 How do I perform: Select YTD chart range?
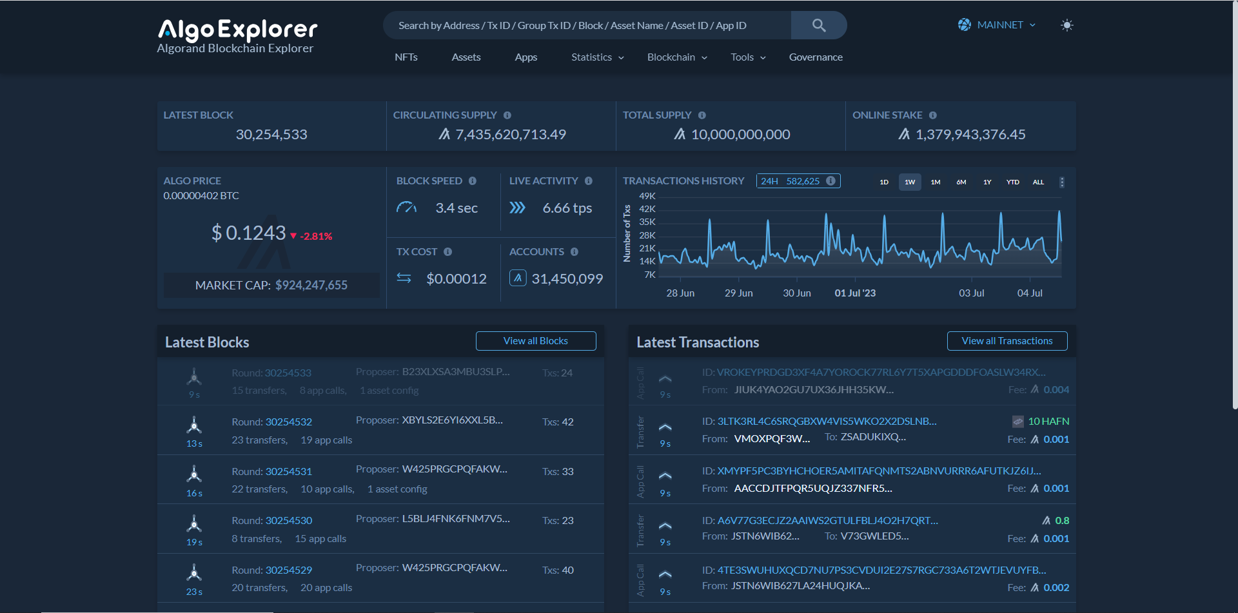tap(1013, 182)
